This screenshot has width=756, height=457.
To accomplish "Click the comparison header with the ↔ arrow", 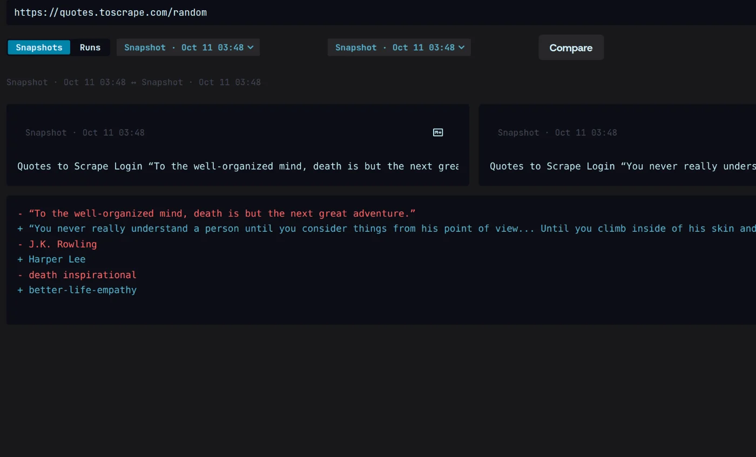I will pos(133,82).
